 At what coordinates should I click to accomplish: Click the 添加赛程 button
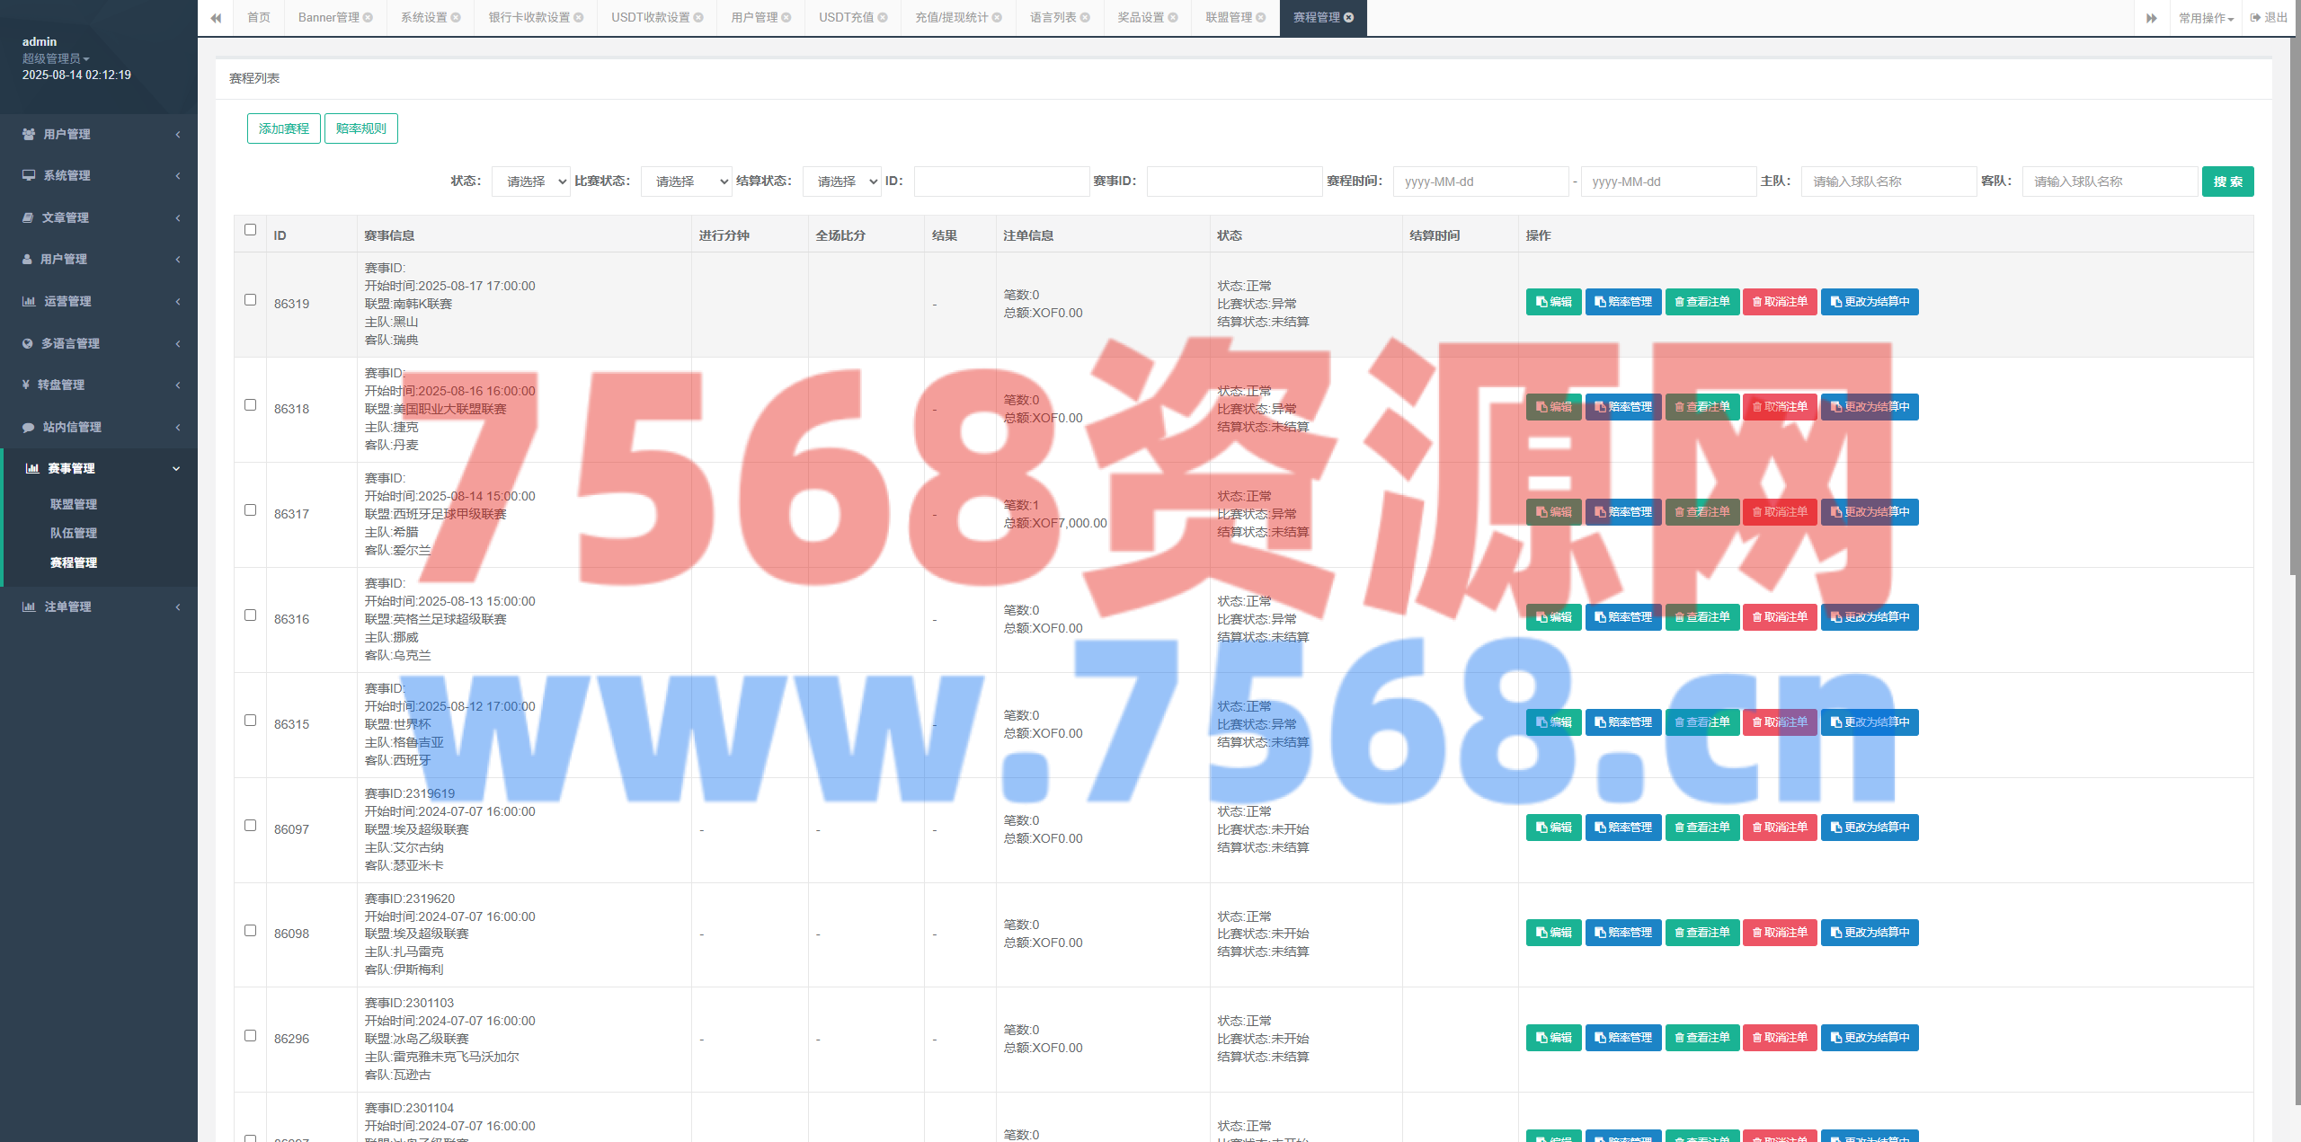[x=283, y=128]
